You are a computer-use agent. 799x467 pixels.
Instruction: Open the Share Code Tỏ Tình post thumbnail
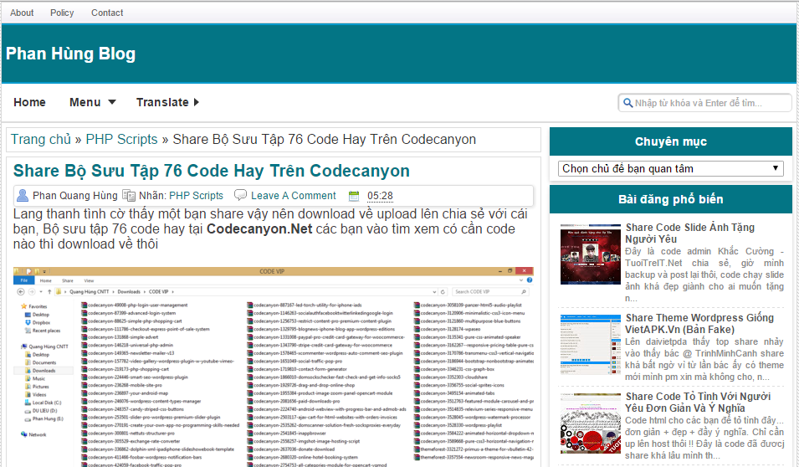point(591,423)
